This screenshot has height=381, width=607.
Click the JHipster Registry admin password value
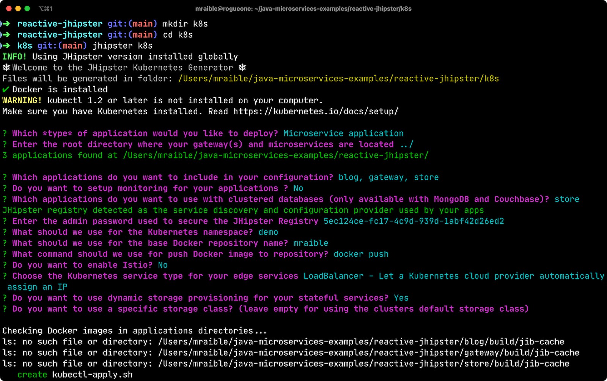[x=414, y=221]
